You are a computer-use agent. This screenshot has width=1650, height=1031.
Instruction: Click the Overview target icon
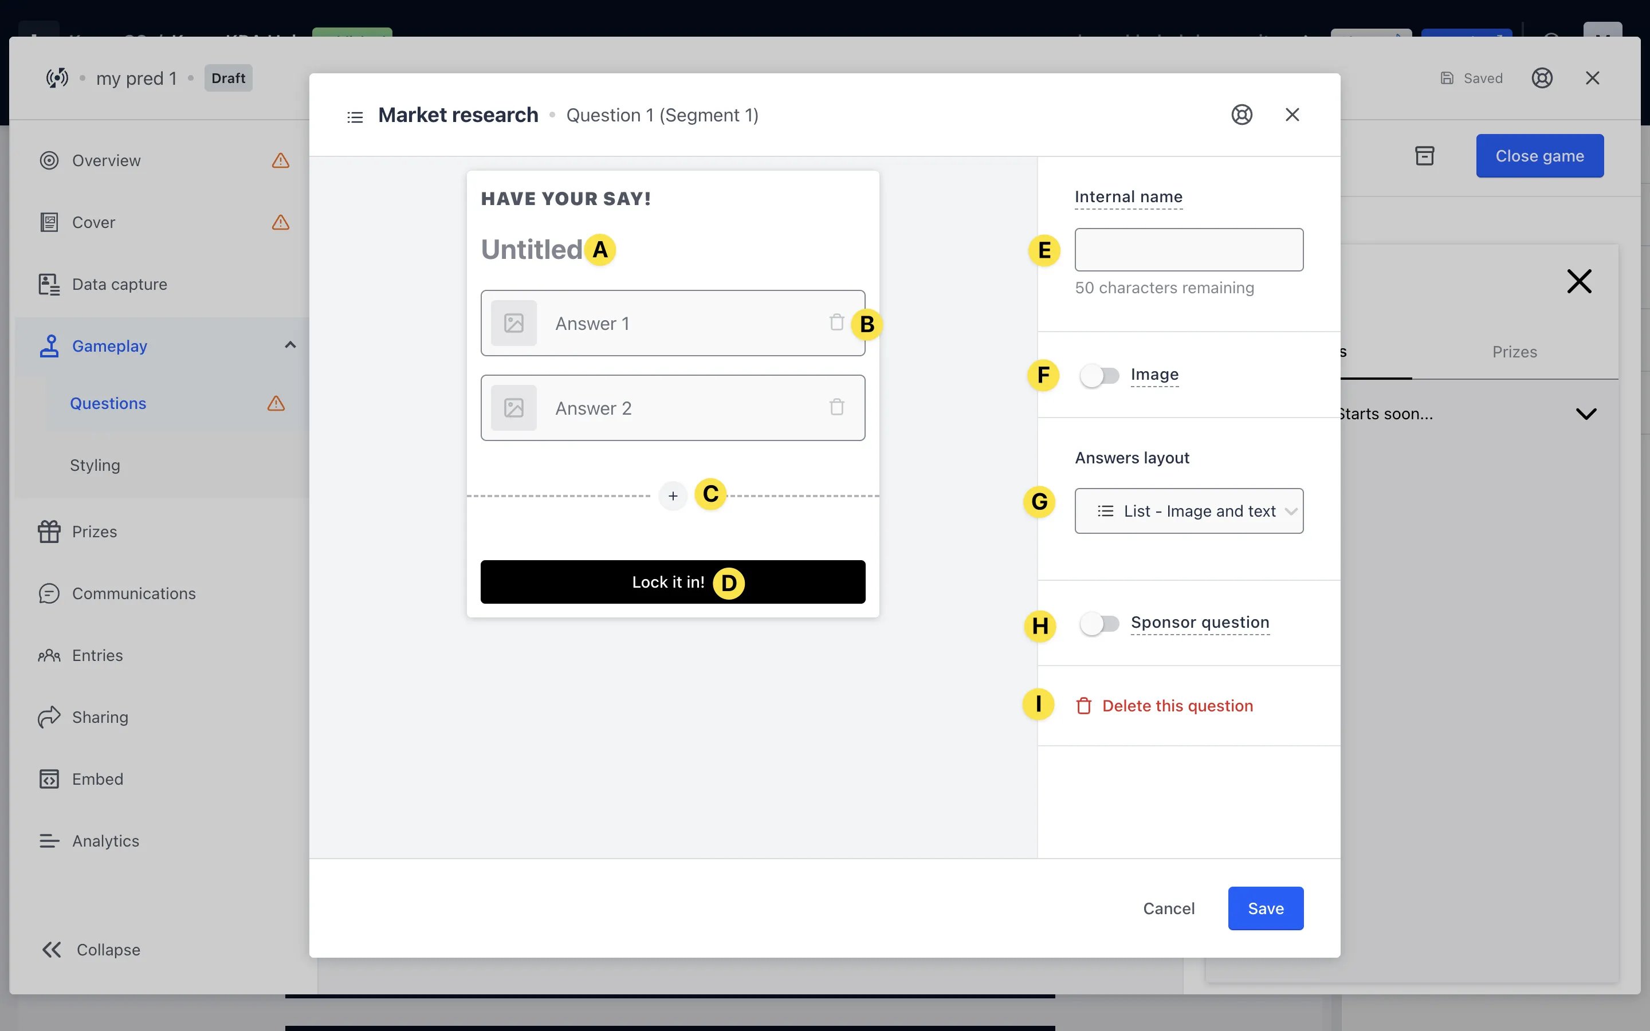click(49, 160)
